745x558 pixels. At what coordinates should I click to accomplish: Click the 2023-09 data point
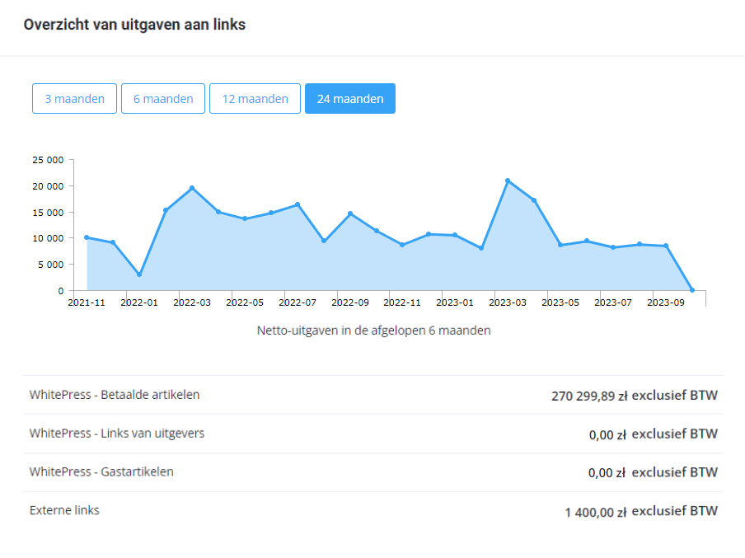click(x=666, y=246)
